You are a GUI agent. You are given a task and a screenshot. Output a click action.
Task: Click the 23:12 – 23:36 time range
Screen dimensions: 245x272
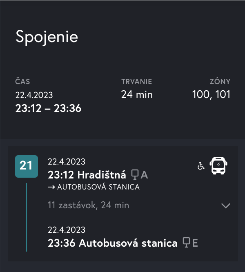(48, 108)
